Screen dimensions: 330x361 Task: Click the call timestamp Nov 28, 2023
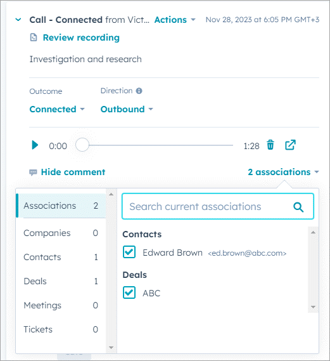262,20
